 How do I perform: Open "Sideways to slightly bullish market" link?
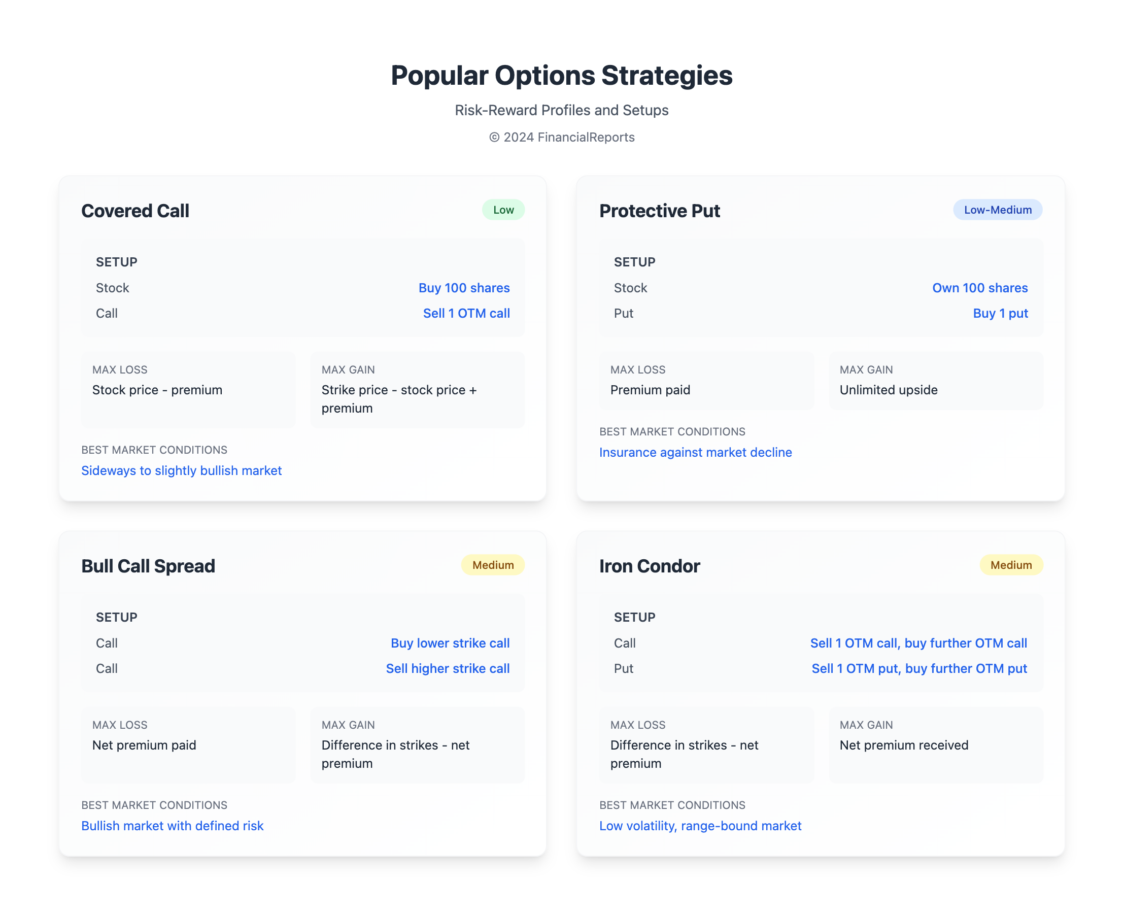click(181, 470)
